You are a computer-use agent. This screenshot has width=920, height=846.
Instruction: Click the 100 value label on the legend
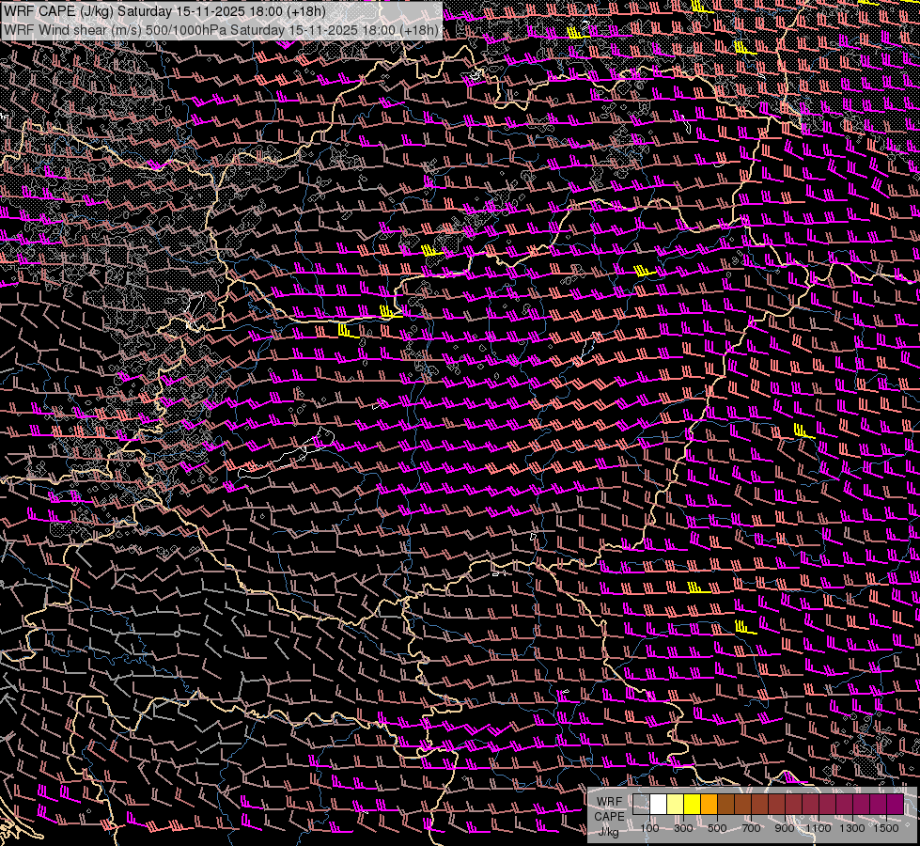(649, 828)
